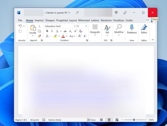The width and height of the screenshot is (167, 126).
Task: Open the Inserisci ribbon tab
Action: (39, 20)
